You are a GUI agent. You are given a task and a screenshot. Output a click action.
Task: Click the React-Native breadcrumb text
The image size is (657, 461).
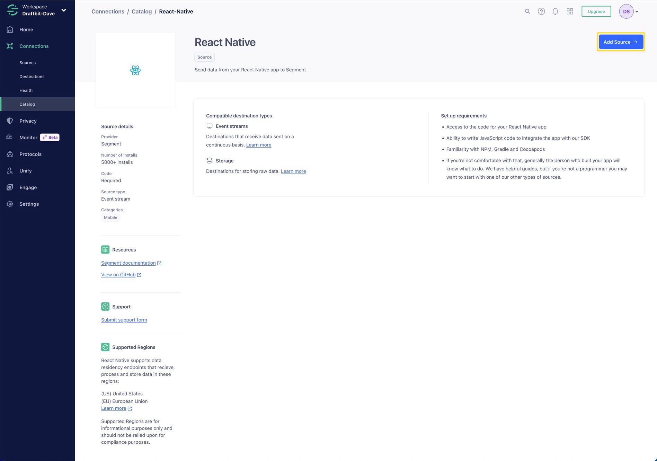(176, 11)
